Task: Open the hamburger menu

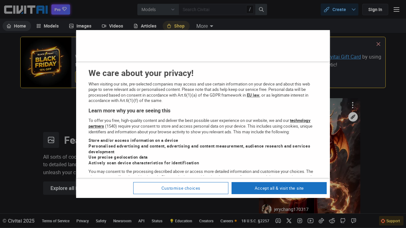Action: (396, 9)
